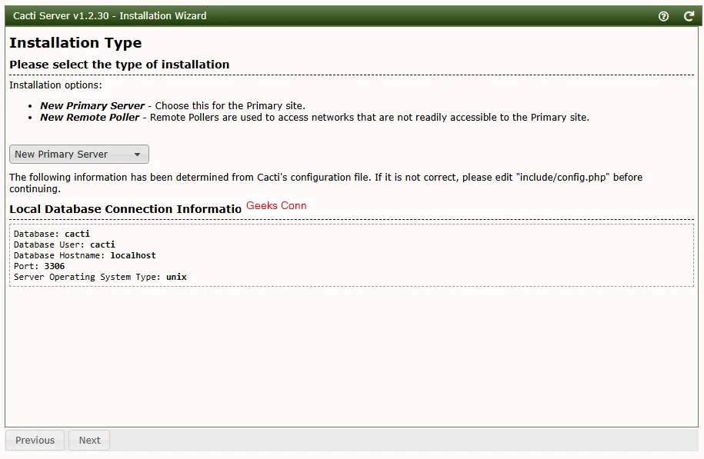Click the Database Hostname localhost value
Image resolution: width=704 pixels, height=459 pixels.
(x=133, y=255)
